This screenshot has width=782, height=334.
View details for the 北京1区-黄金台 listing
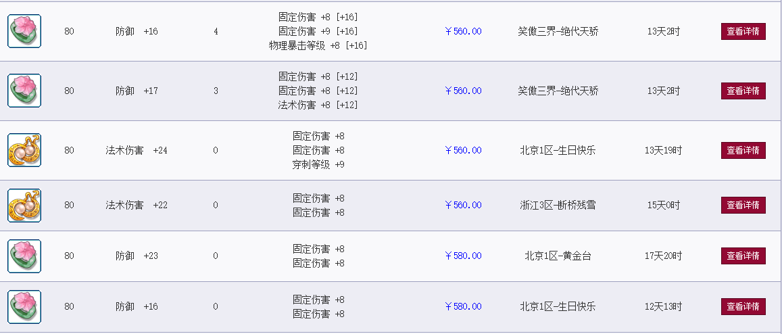click(743, 256)
